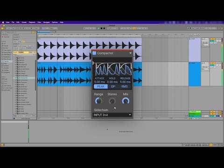Select the blue second track header
Image resolution: width=224 pixels, height=168 pixels.
click(195, 74)
